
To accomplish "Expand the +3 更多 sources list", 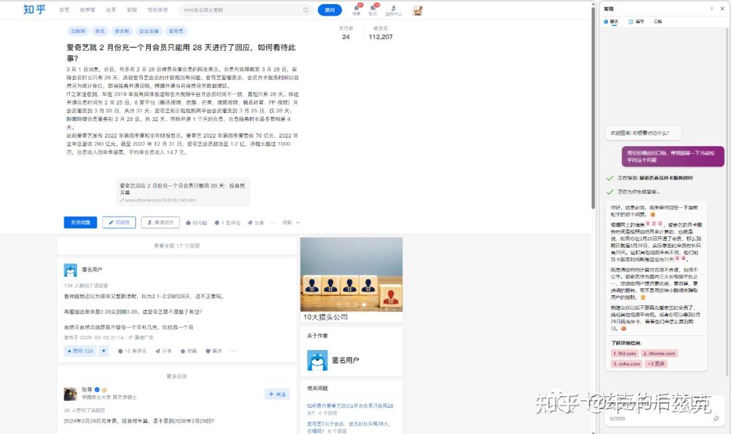I will (656, 363).
